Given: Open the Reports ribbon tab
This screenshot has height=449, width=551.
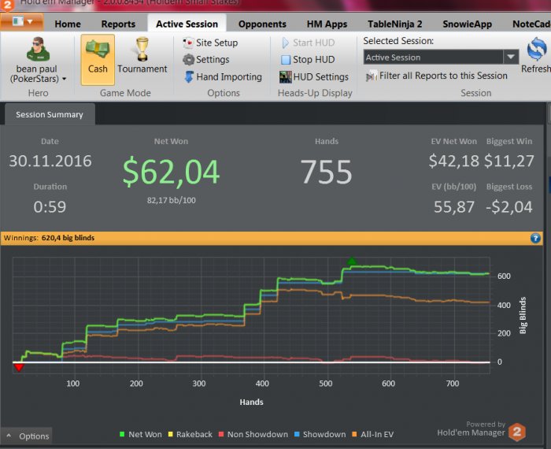Looking at the screenshot, I should (118, 24).
